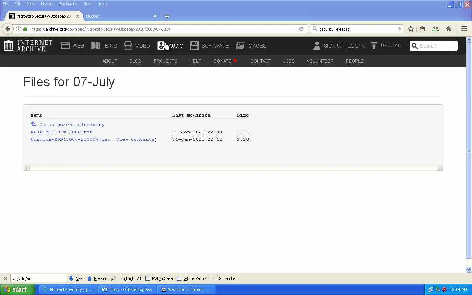472x295 pixels.
Task: Open the TEXTS section
Action: [x=104, y=46]
